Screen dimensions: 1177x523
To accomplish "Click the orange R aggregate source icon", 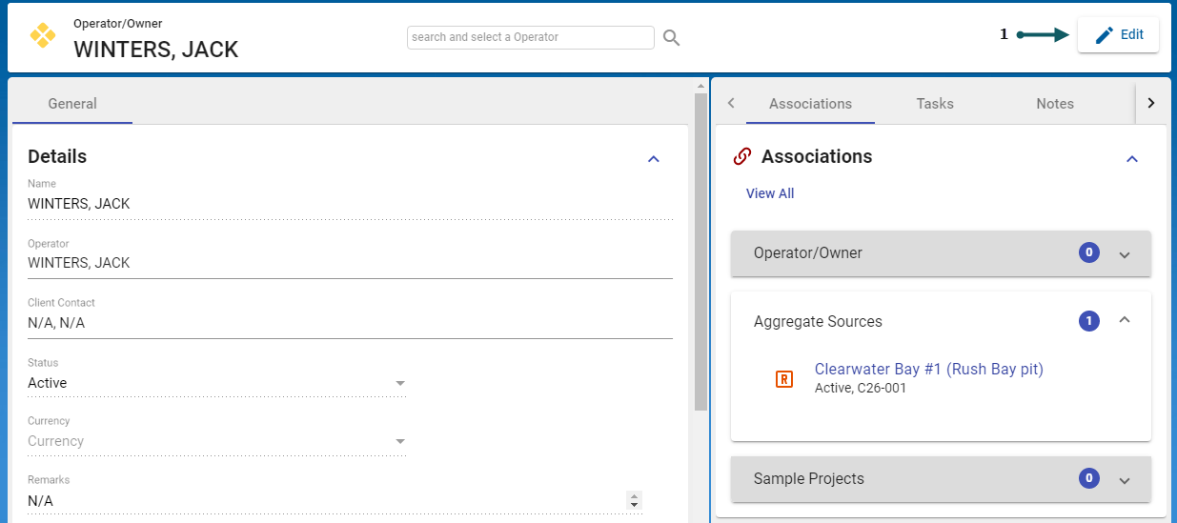I will pos(783,379).
